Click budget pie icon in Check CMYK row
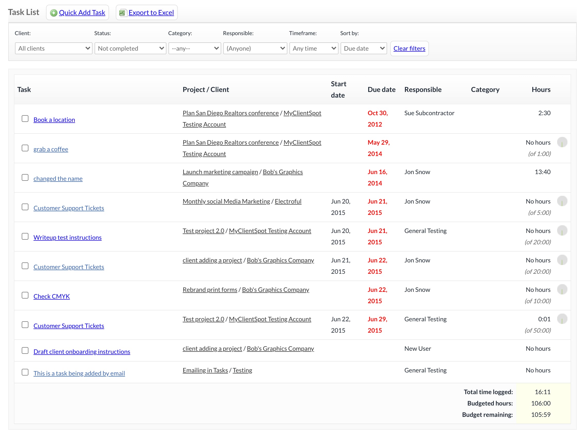This screenshot has width=584, height=437. point(562,290)
